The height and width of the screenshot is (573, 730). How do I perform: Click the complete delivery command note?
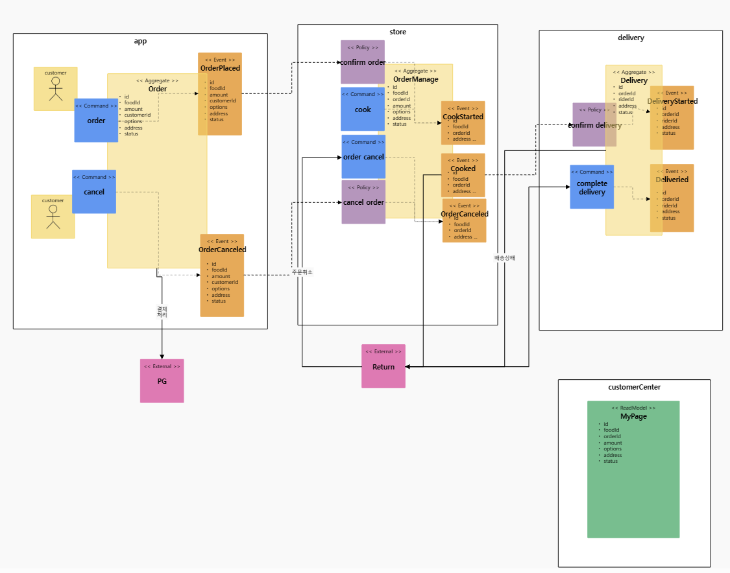[591, 187]
